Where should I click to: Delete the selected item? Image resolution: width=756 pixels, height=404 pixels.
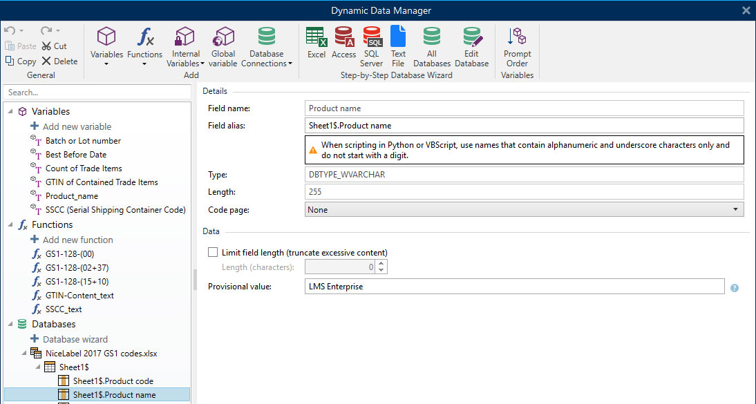click(x=59, y=61)
